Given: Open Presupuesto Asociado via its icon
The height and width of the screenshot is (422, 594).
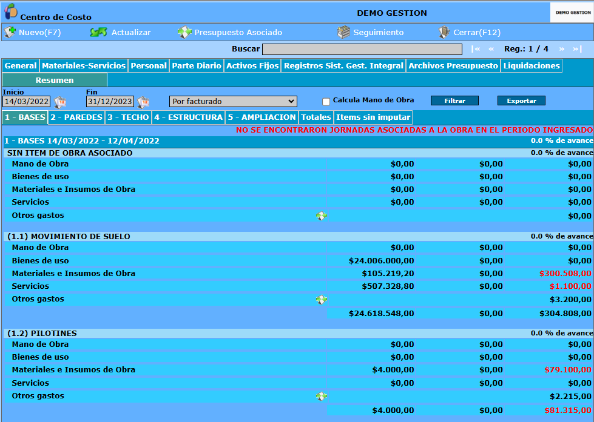Looking at the screenshot, I should (184, 32).
